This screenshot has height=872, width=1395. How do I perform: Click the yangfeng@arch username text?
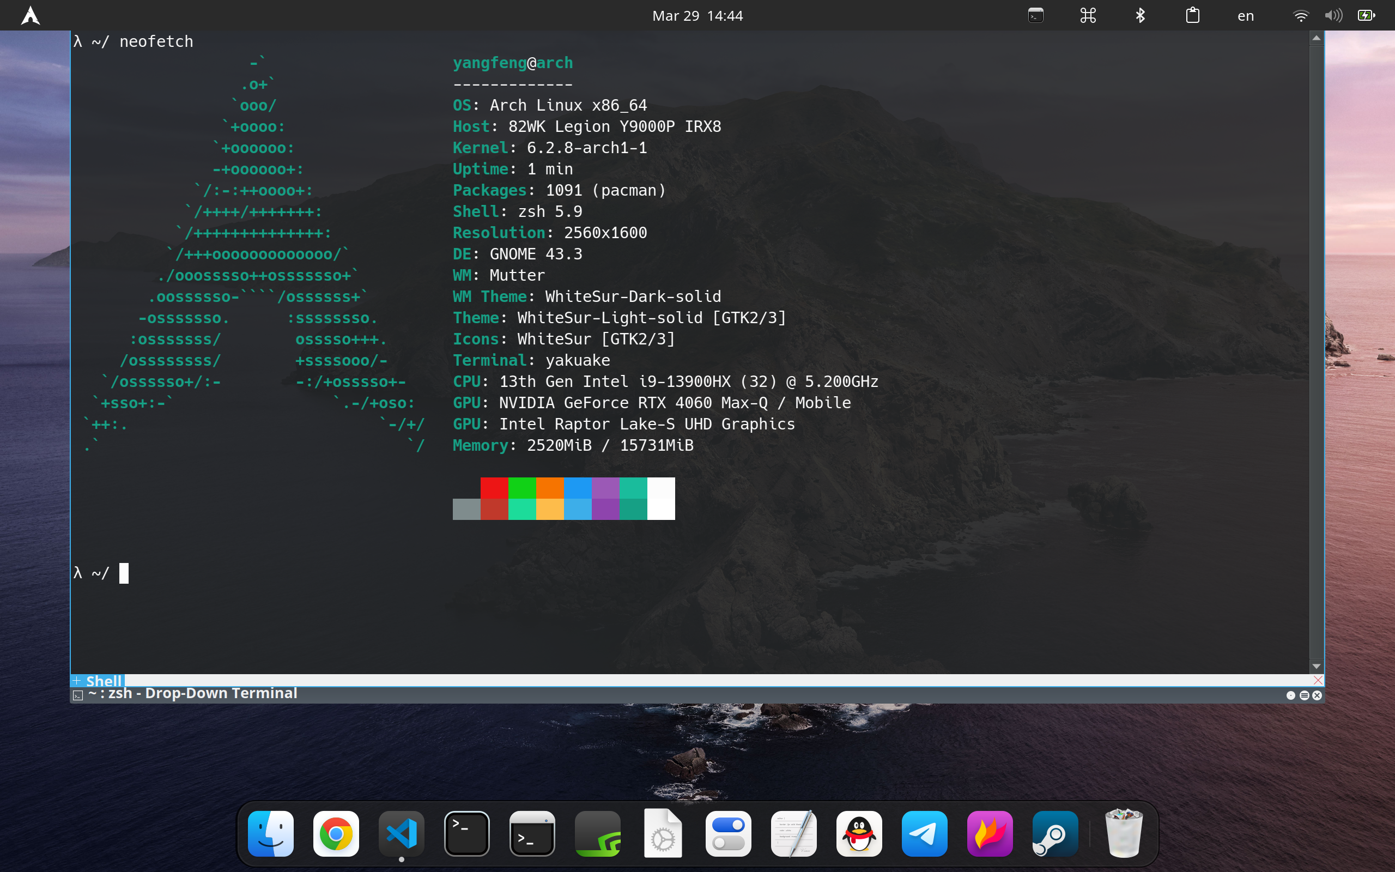[x=512, y=62]
